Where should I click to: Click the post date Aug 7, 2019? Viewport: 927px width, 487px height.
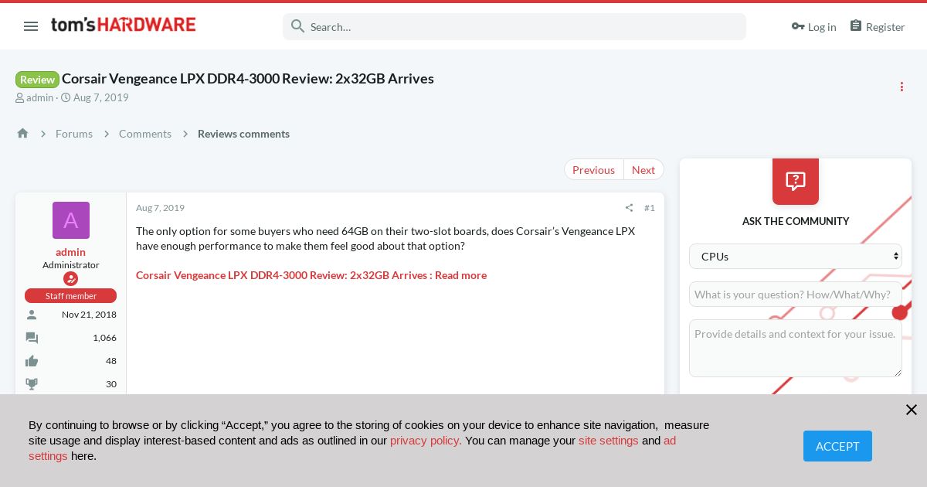tap(160, 208)
